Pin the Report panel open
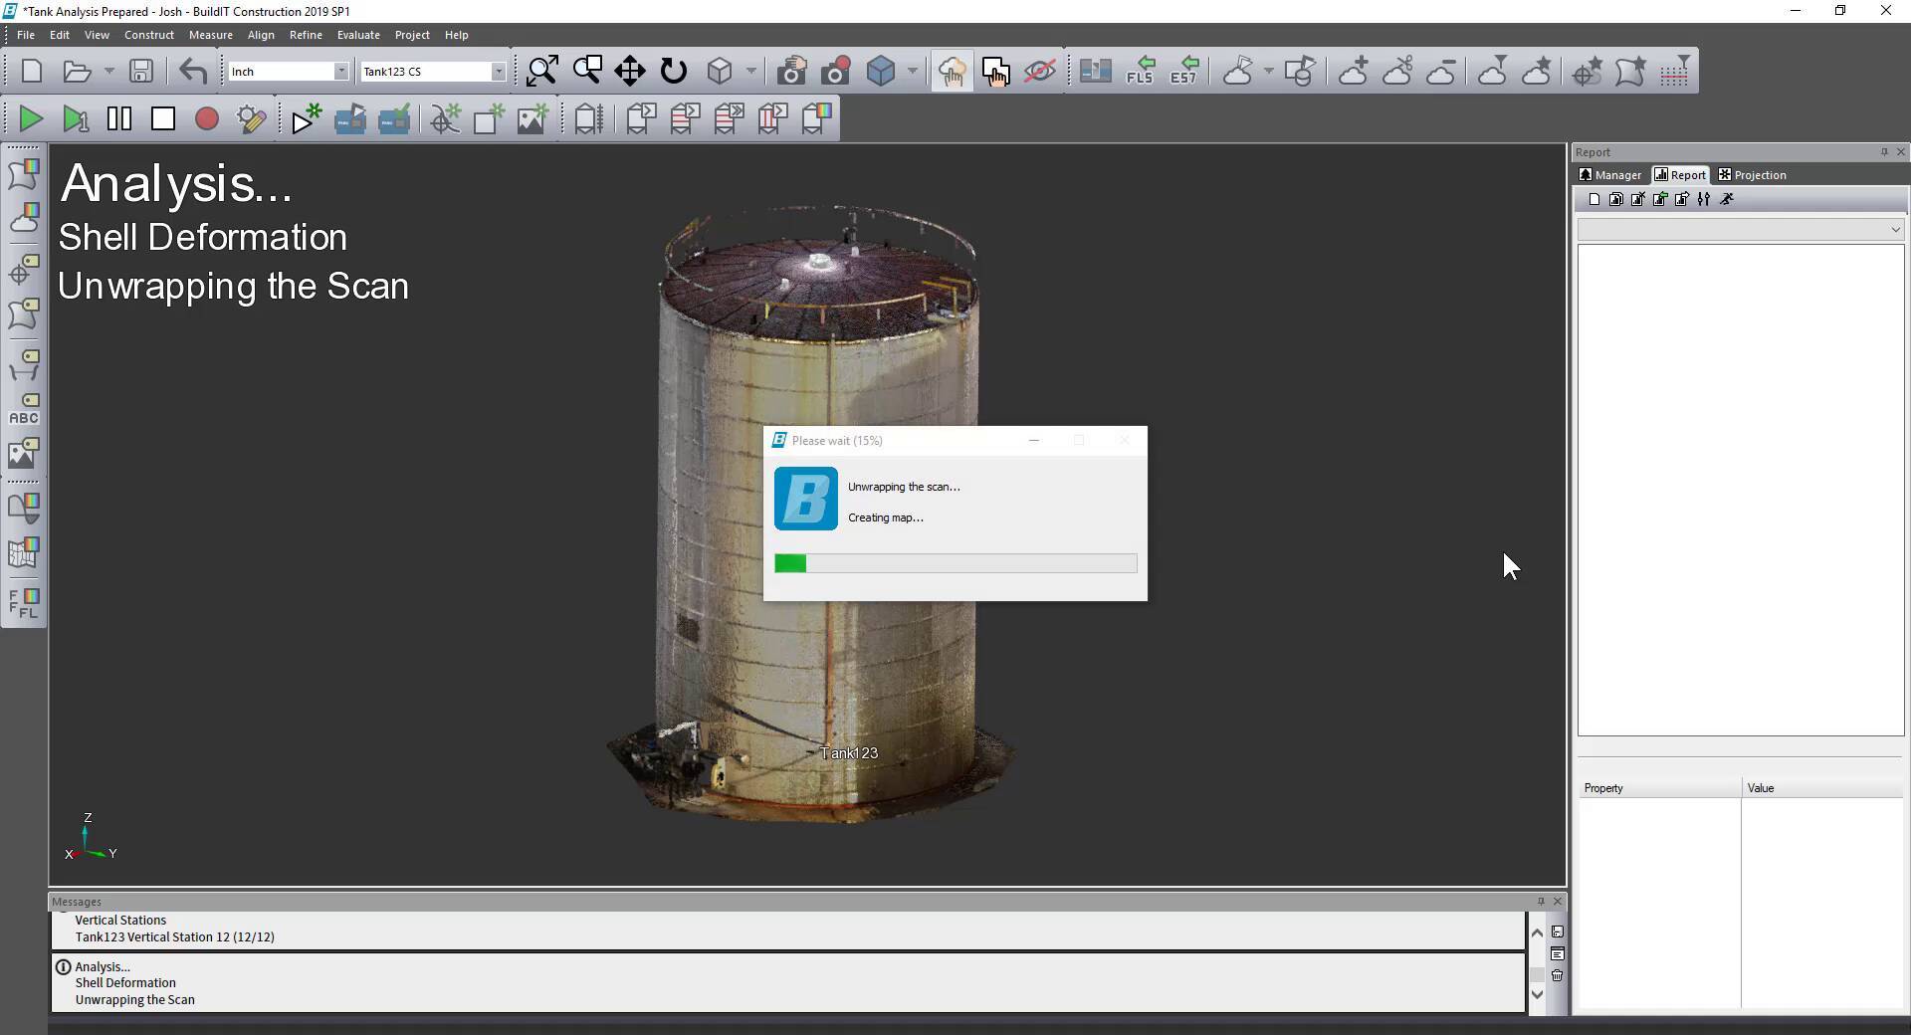The height and width of the screenshot is (1035, 1911). pos(1884,151)
